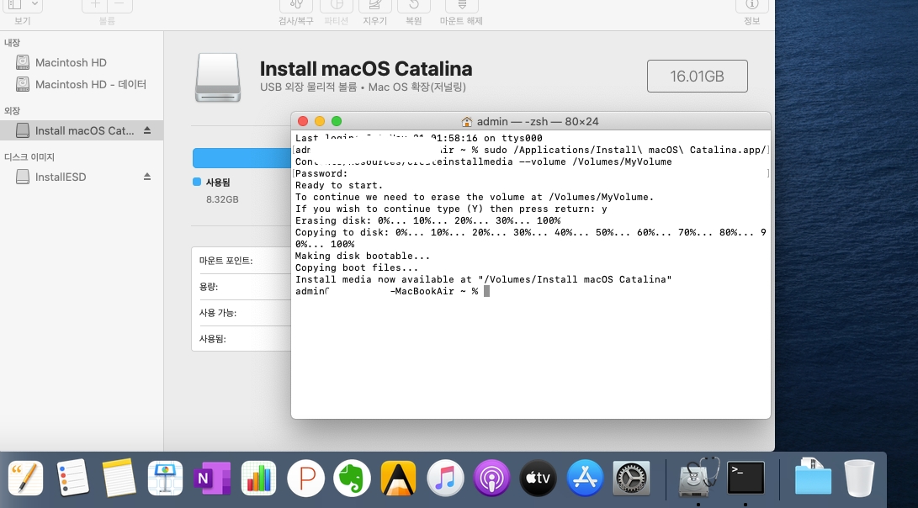Viewport: 918px width, 508px height.
Task: Zoom the Terminal window green button
Action: (337, 121)
